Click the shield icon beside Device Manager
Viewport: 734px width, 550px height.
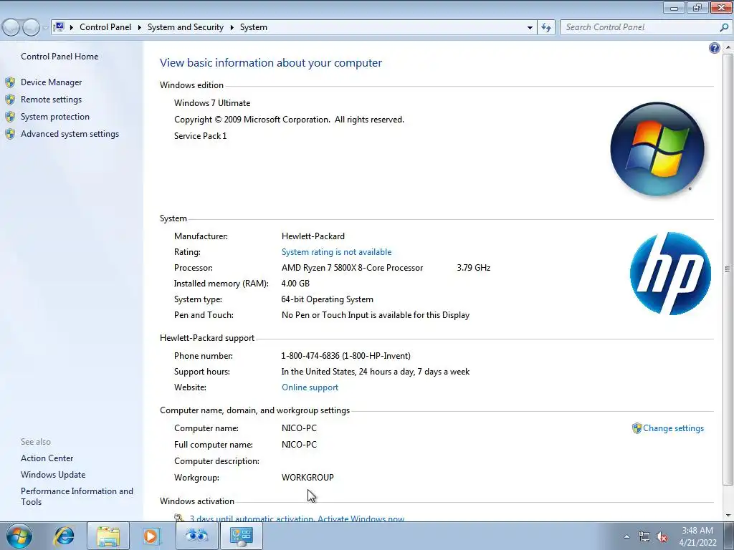tap(10, 82)
